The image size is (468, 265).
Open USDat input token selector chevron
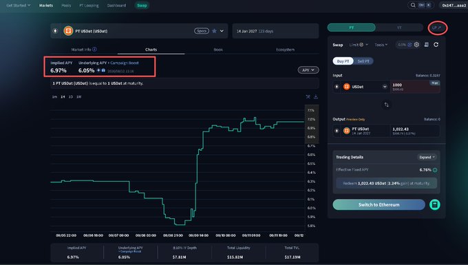coord(385,87)
